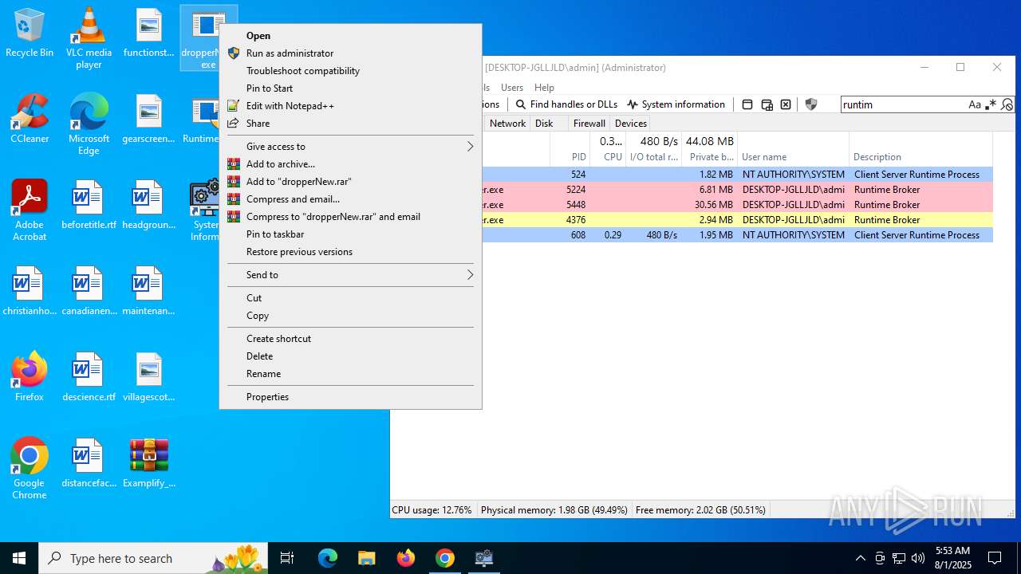
Task: Open the Windows Start button
Action: 19,558
